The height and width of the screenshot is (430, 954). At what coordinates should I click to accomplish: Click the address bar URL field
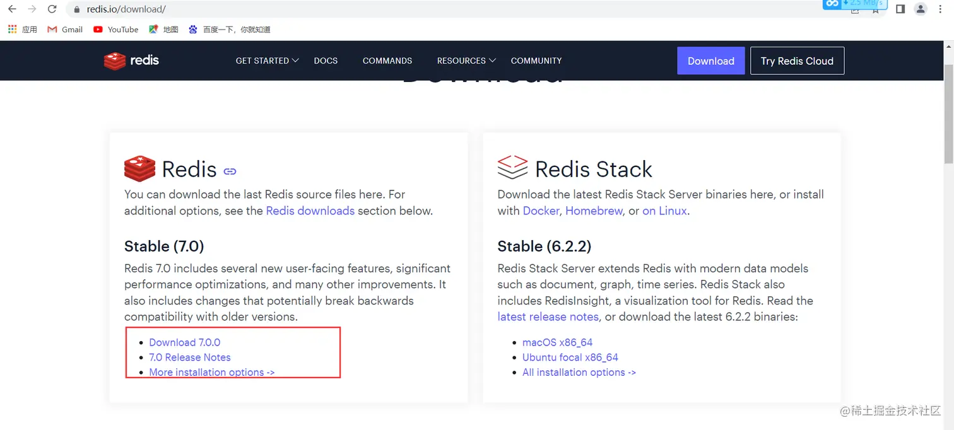(379, 9)
